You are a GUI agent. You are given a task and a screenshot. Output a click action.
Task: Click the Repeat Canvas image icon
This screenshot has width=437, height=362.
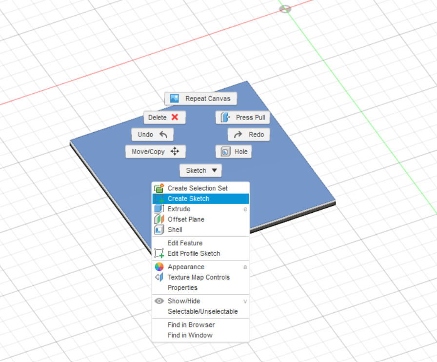pos(175,99)
